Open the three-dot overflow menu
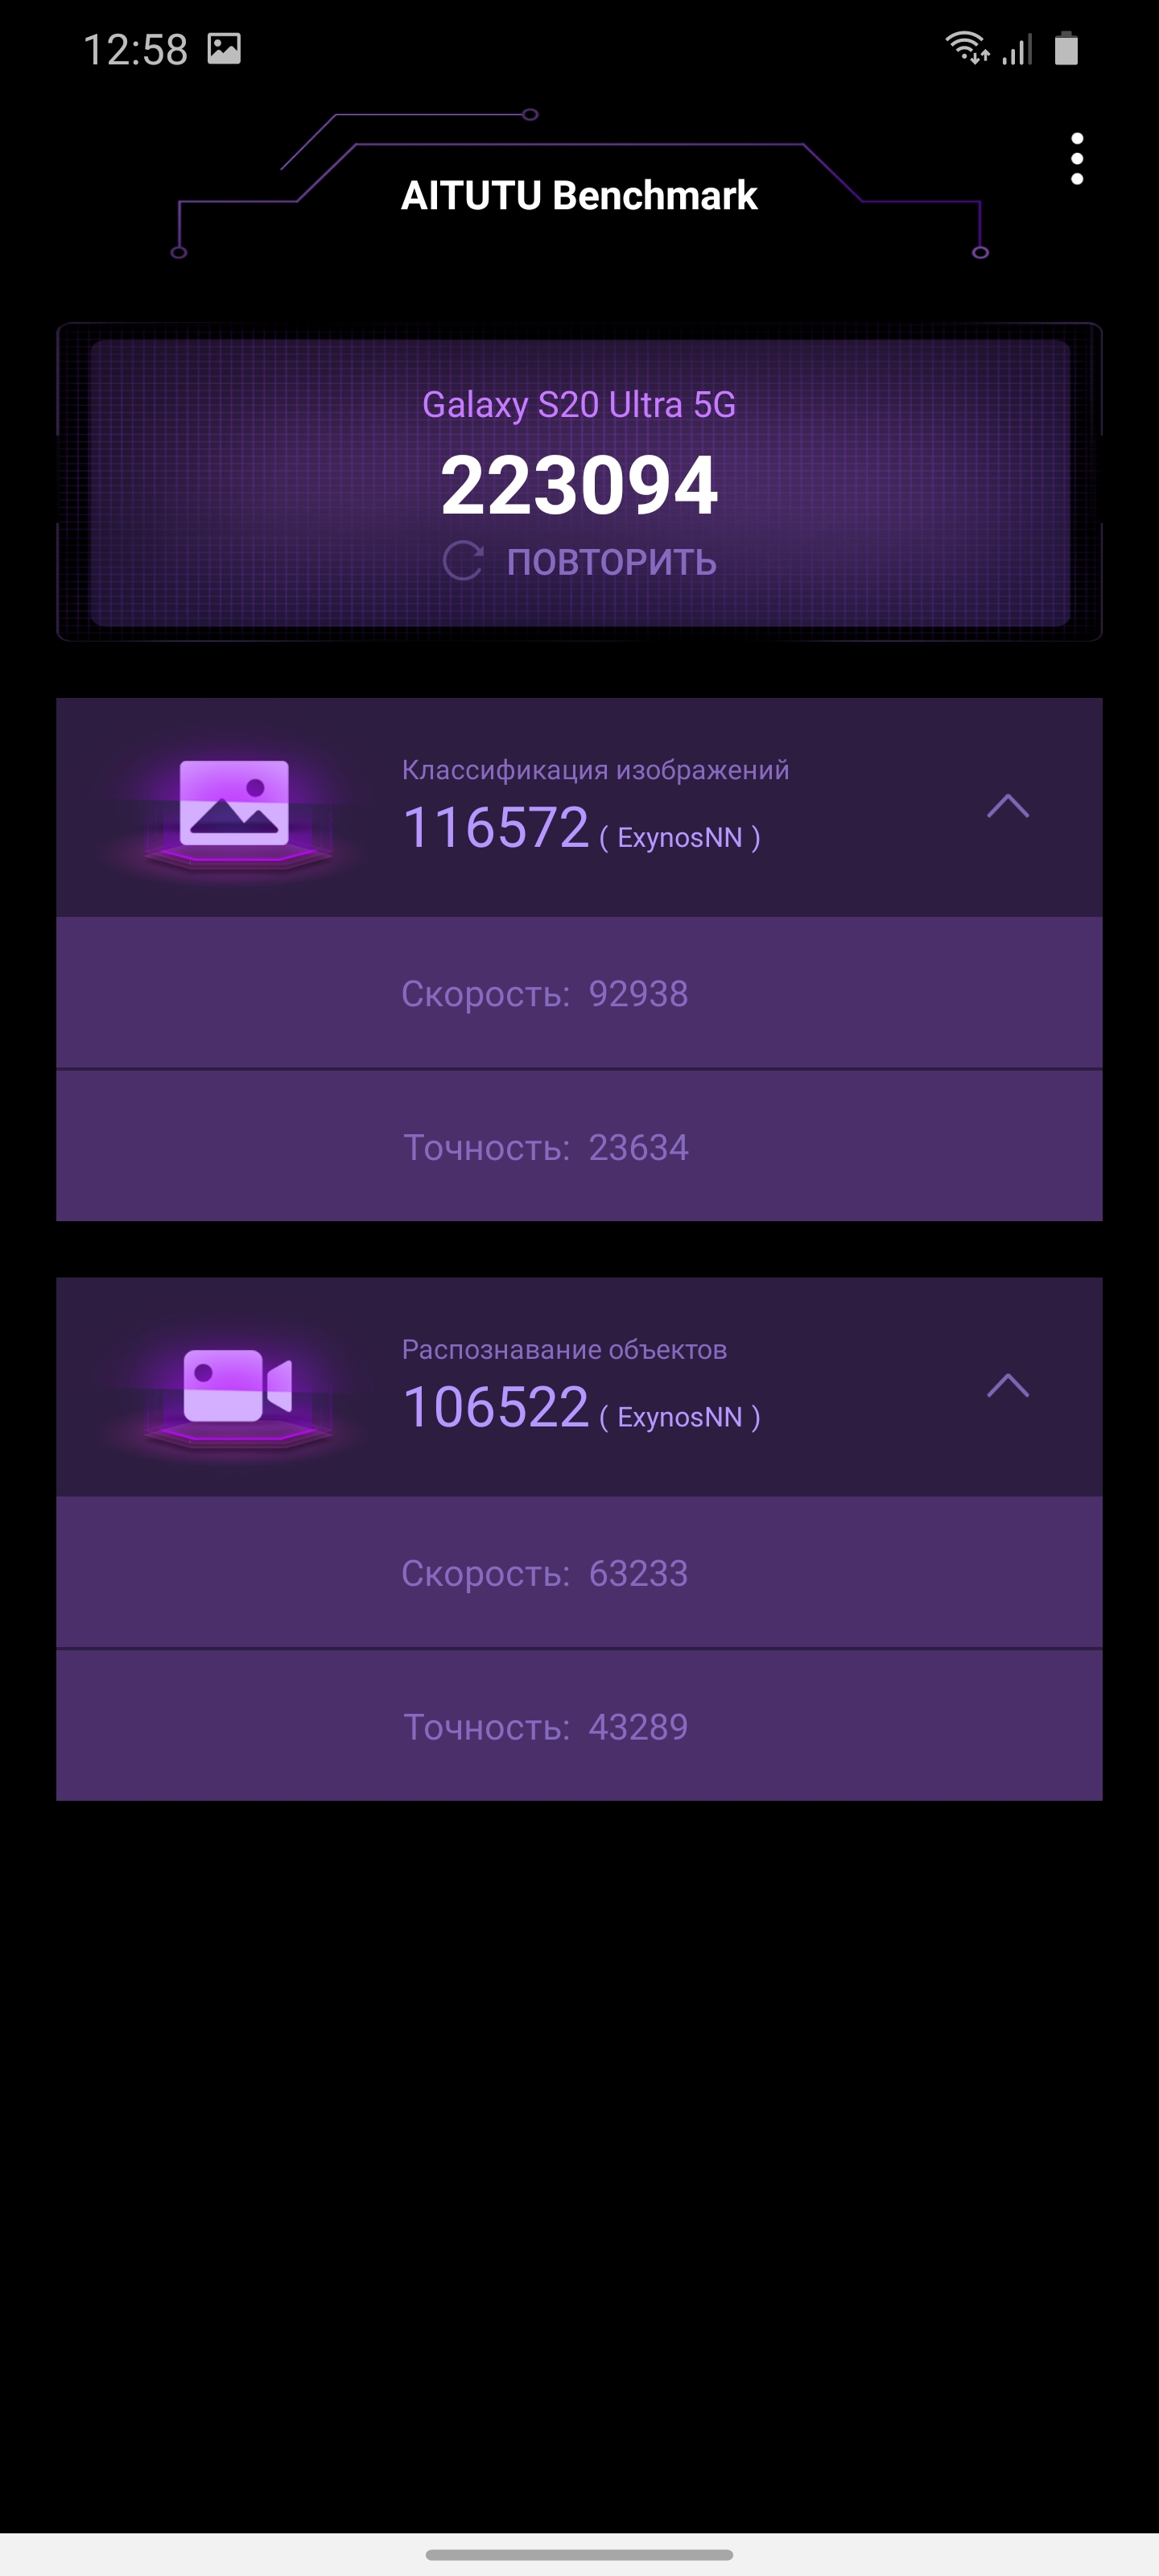Image resolution: width=1159 pixels, height=2576 pixels. pyautogui.click(x=1076, y=159)
